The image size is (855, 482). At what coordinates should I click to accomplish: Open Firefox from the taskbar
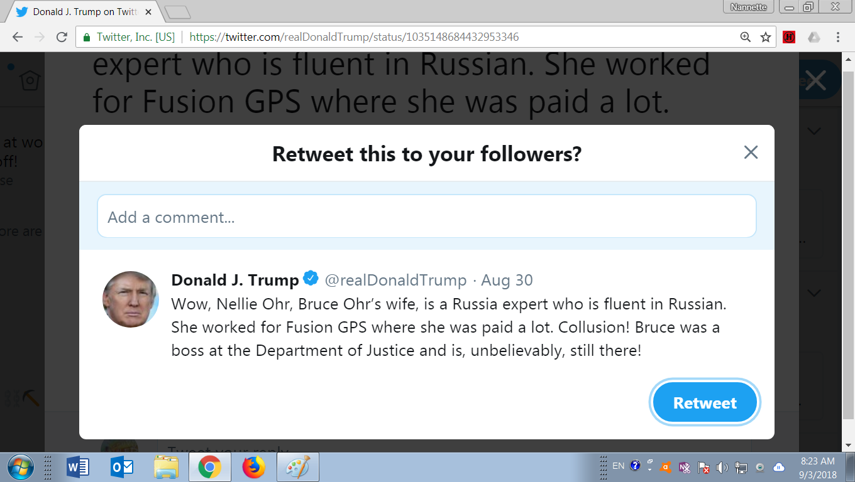pyautogui.click(x=253, y=467)
